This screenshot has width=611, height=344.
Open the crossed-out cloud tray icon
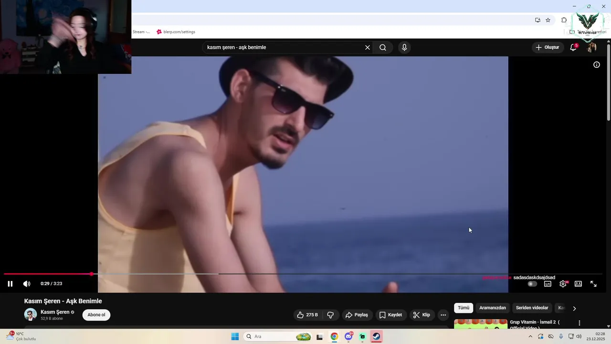pos(551,336)
